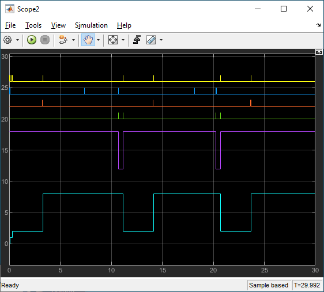Click the highlight Simulink block icon
Image resolution: width=324 pixels, height=292 pixels.
coord(63,40)
